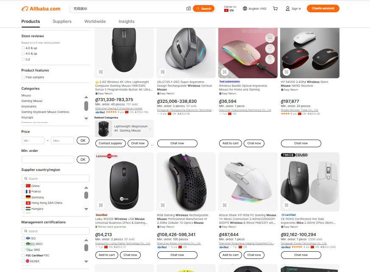Click find-similar icon on ZELOTES vertical mouse image
The width and height of the screenshot is (370, 272).
pyautogui.click(x=163, y=72)
